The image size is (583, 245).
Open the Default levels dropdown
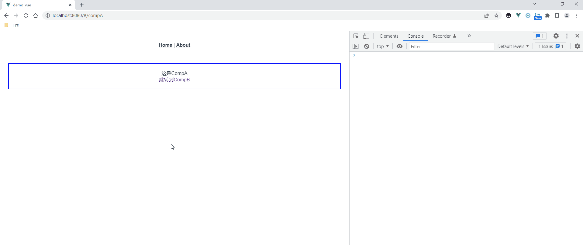tap(513, 46)
